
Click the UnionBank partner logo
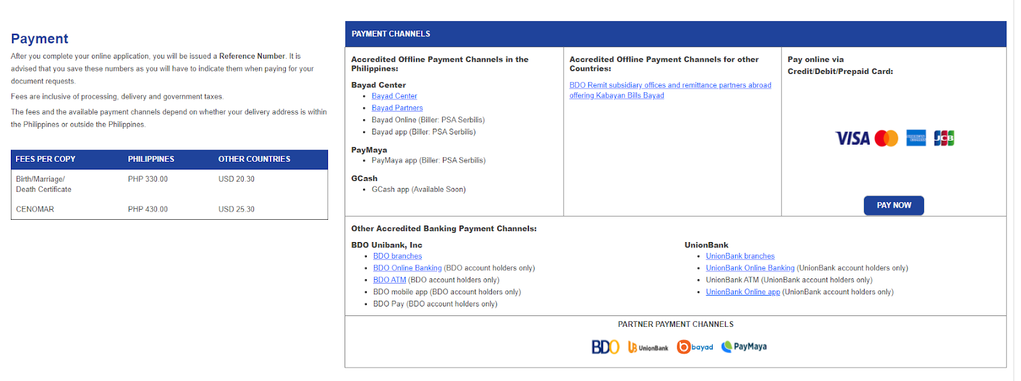click(x=648, y=347)
